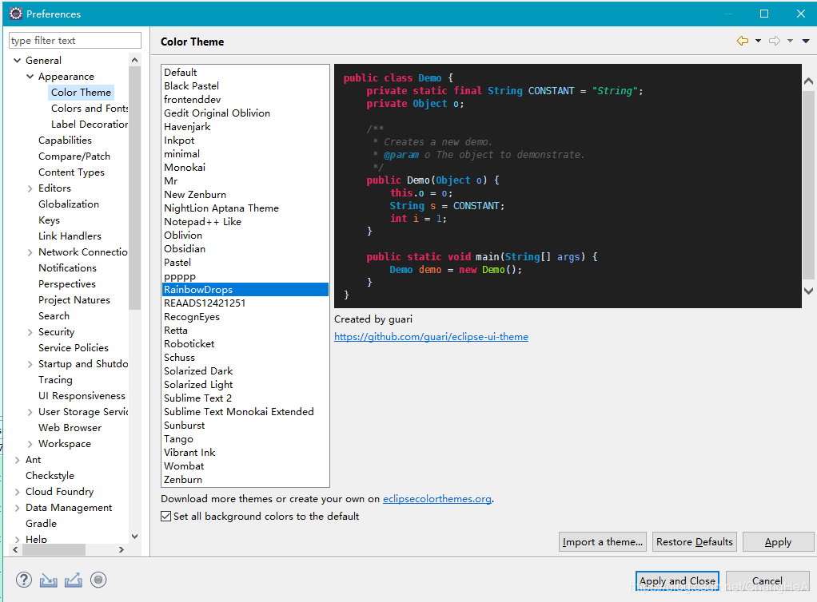Select the Tango theme
Viewport: 817px width, 602px height.
click(x=245, y=439)
